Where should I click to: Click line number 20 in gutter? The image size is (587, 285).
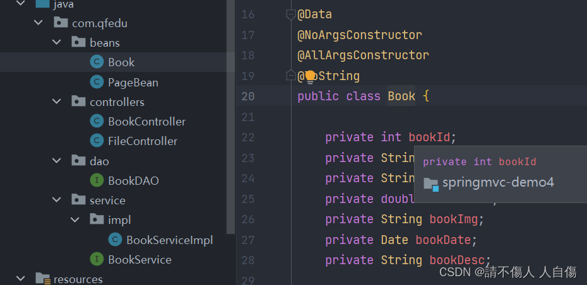tap(248, 96)
